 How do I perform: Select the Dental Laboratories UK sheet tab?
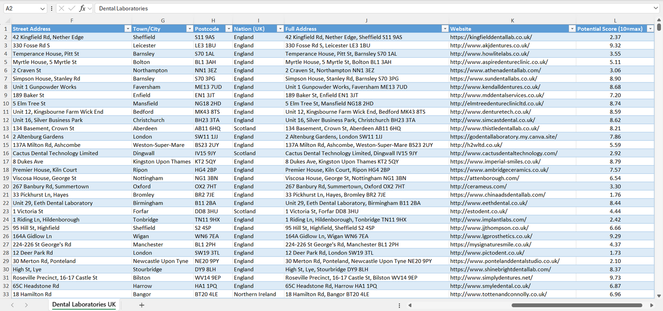[x=84, y=304]
